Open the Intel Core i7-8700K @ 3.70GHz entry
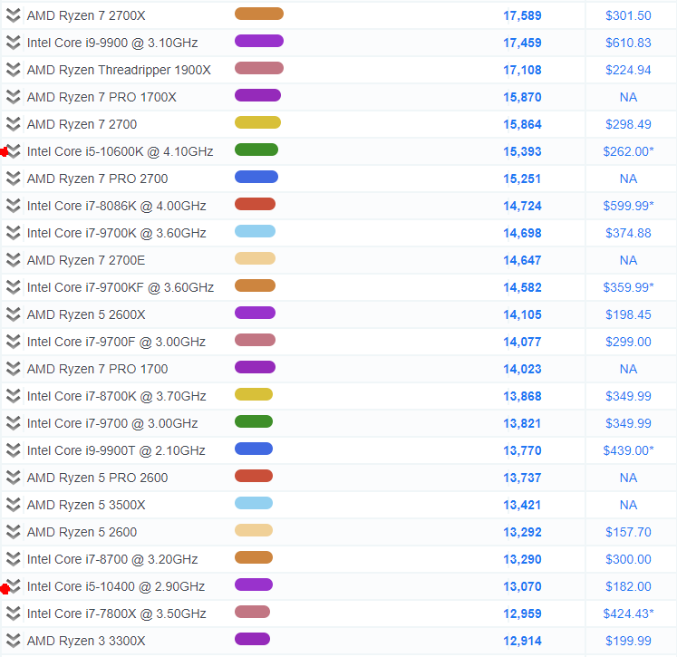Viewport: 677px width, 657px height. click(x=117, y=396)
